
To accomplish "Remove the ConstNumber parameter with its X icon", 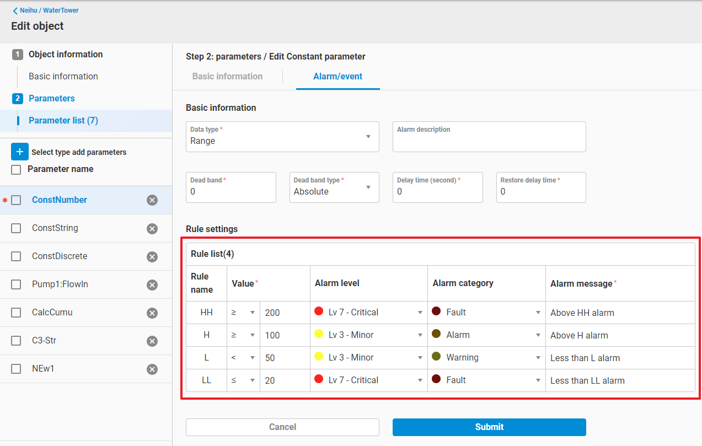I will click(152, 200).
